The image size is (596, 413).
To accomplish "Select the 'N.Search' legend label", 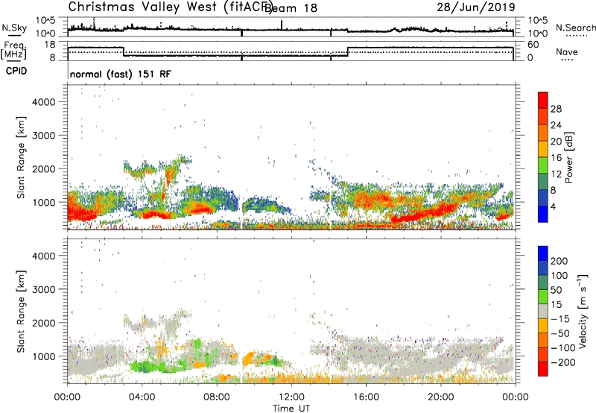I will click(x=576, y=28).
